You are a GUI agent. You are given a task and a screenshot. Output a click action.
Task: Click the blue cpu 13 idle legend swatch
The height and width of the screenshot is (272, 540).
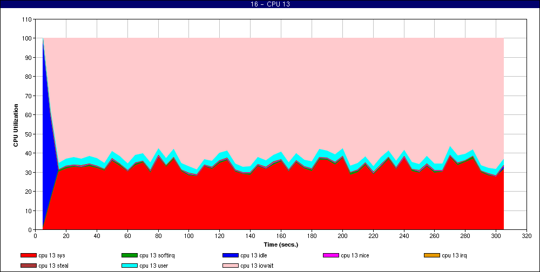coord(231,255)
